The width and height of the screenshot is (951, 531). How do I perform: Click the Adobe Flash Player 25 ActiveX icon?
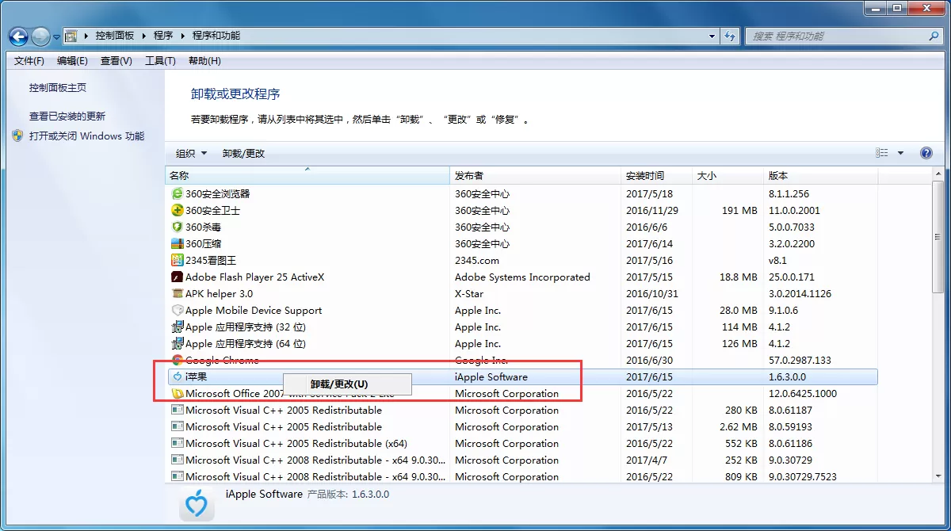click(x=178, y=277)
